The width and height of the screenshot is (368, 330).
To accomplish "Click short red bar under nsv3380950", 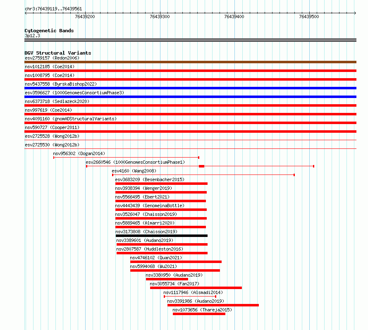I will (167, 279).
